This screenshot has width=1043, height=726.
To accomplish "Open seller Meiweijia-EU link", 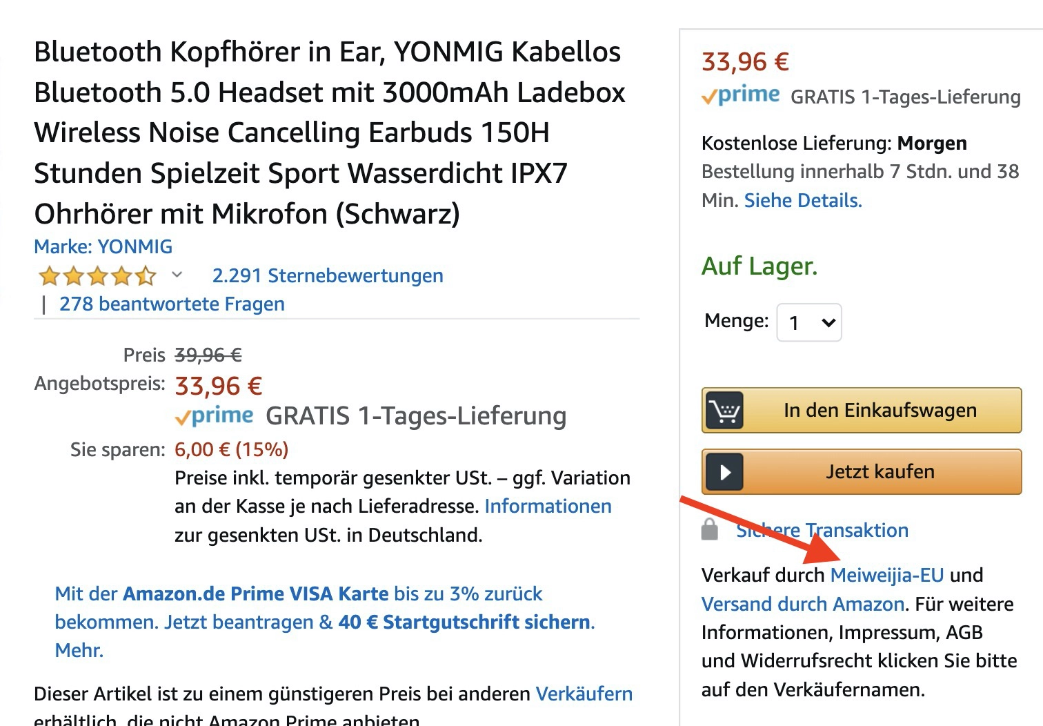I will pyautogui.click(x=887, y=575).
